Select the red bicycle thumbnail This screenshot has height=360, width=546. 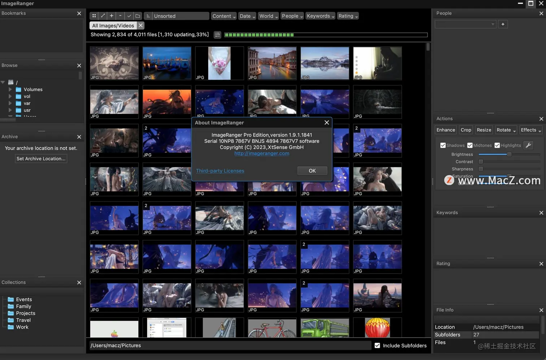click(x=272, y=328)
